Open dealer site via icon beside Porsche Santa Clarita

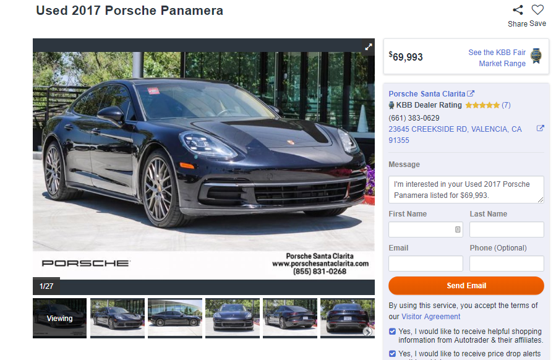point(471,93)
